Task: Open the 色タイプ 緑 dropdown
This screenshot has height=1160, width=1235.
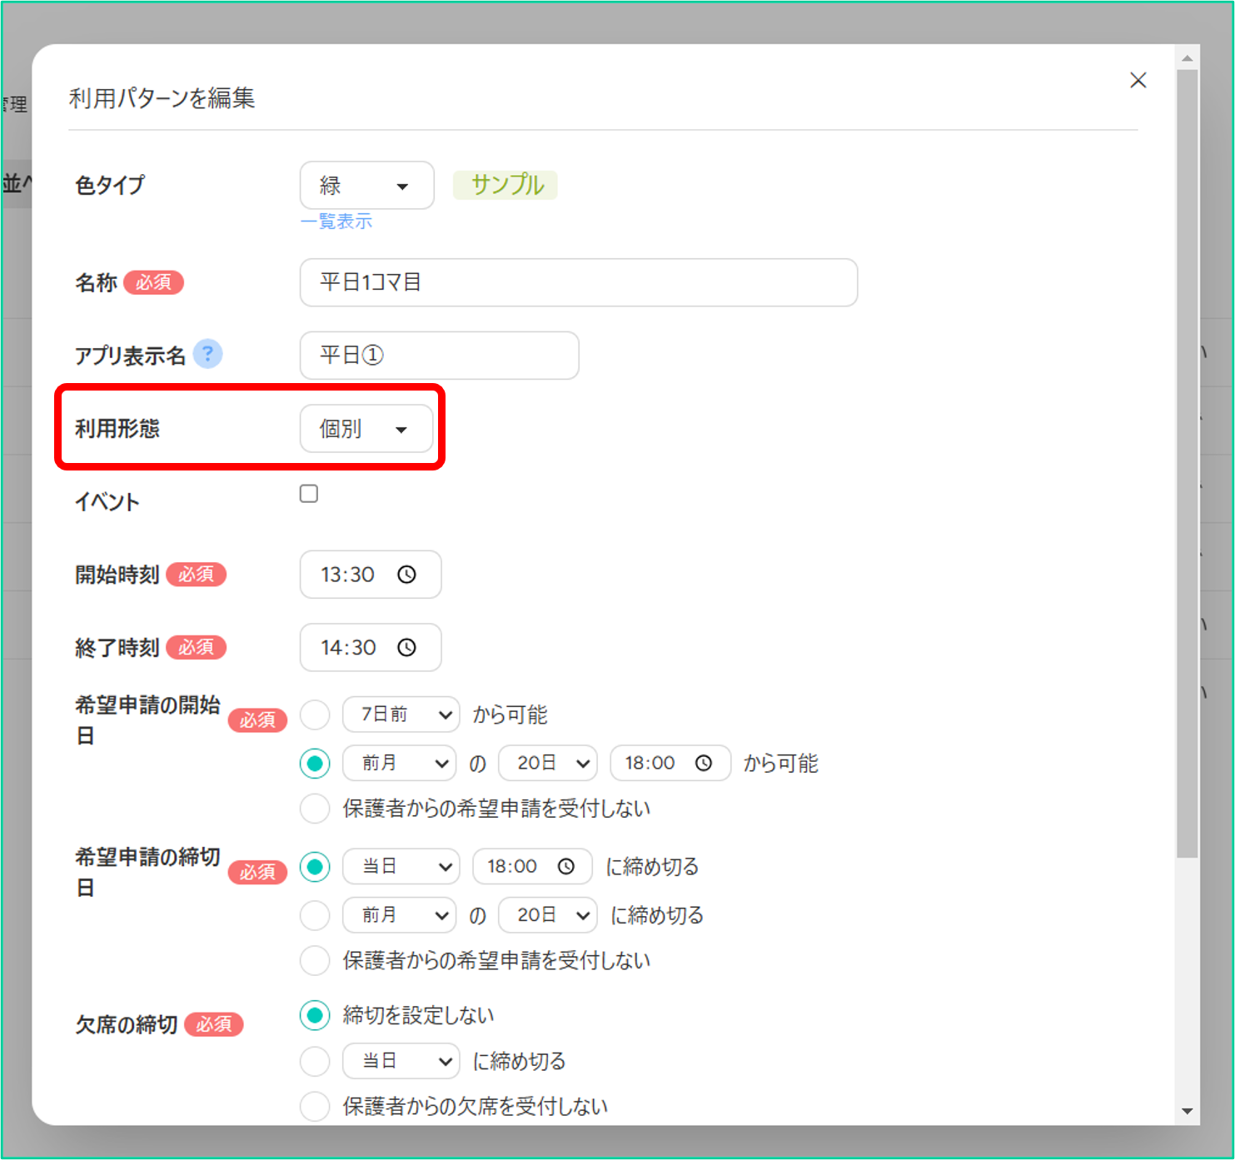Action: [366, 186]
